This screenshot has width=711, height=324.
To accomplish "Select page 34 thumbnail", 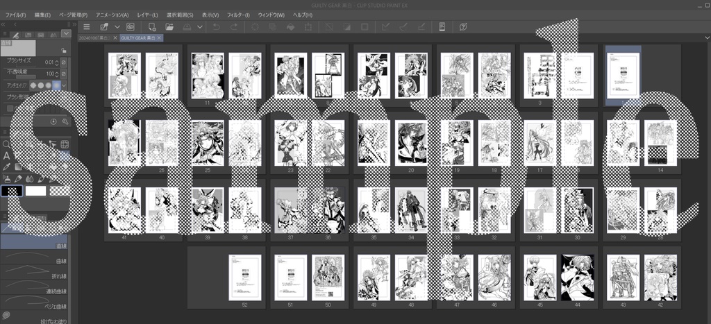I will (x=411, y=210).
